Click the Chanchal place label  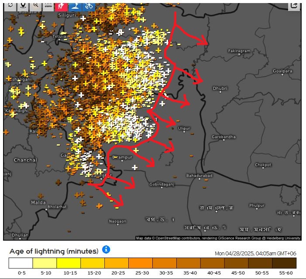point(25,160)
